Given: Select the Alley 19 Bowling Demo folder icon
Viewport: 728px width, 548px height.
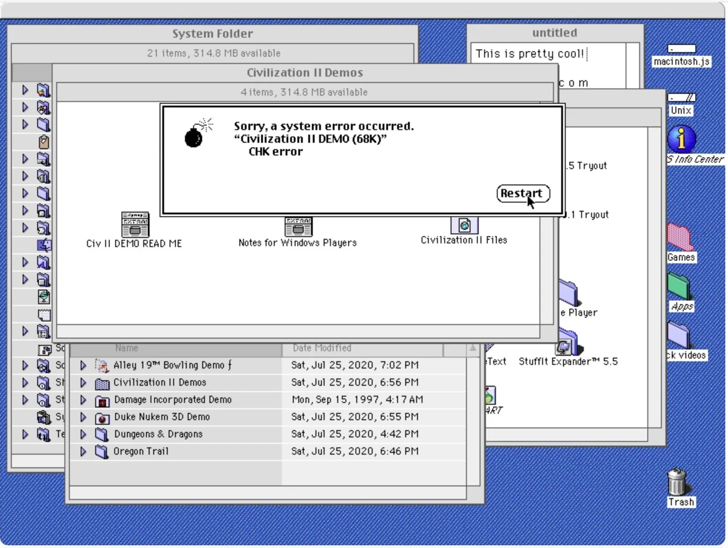Looking at the screenshot, I should point(102,365).
